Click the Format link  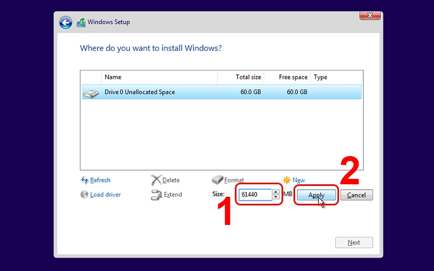click(x=234, y=180)
